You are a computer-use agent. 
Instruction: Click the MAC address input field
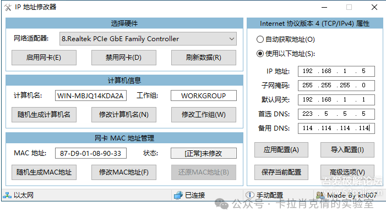point(91,153)
